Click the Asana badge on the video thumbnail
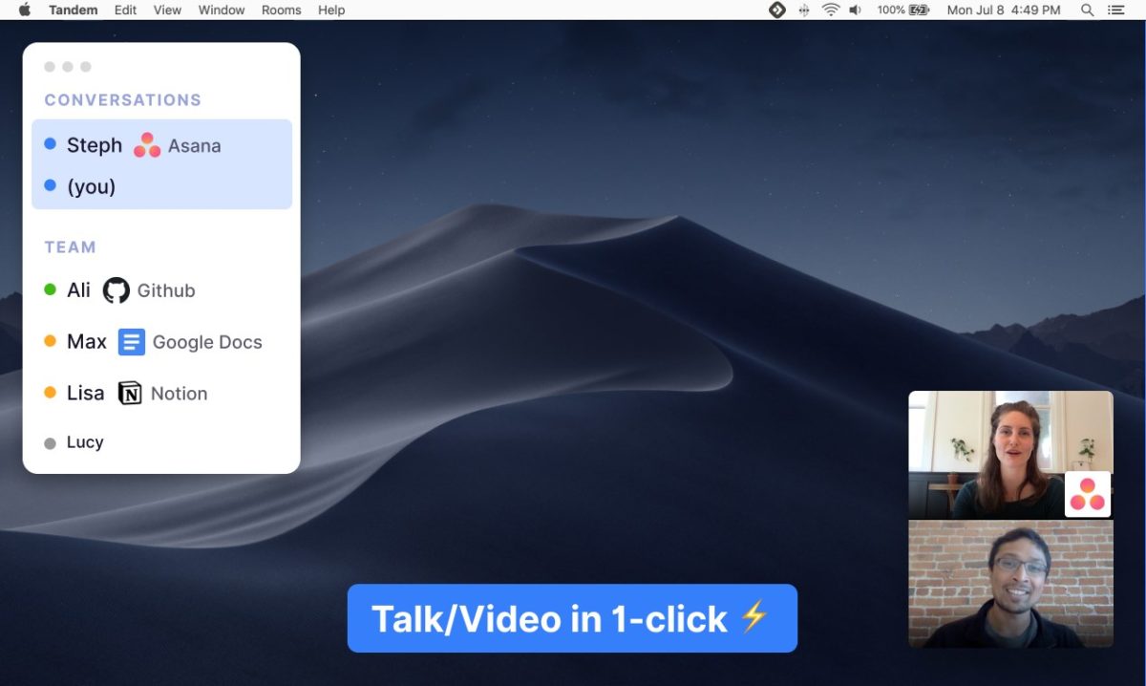 pos(1087,494)
